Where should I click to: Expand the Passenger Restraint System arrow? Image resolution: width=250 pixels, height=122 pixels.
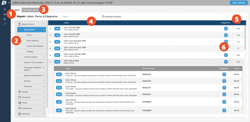(44, 68)
